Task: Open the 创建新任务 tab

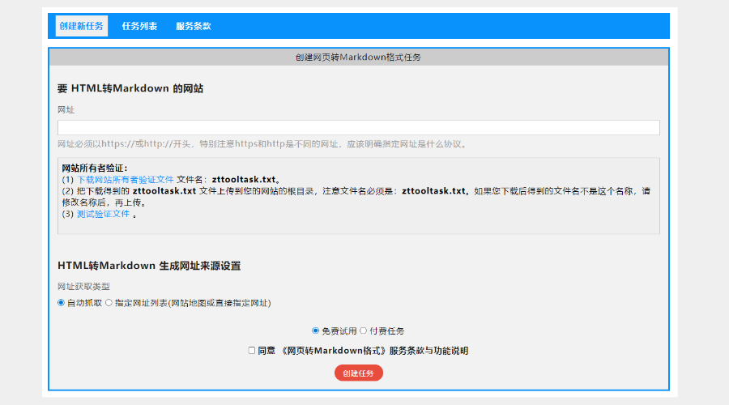Action: click(81, 26)
